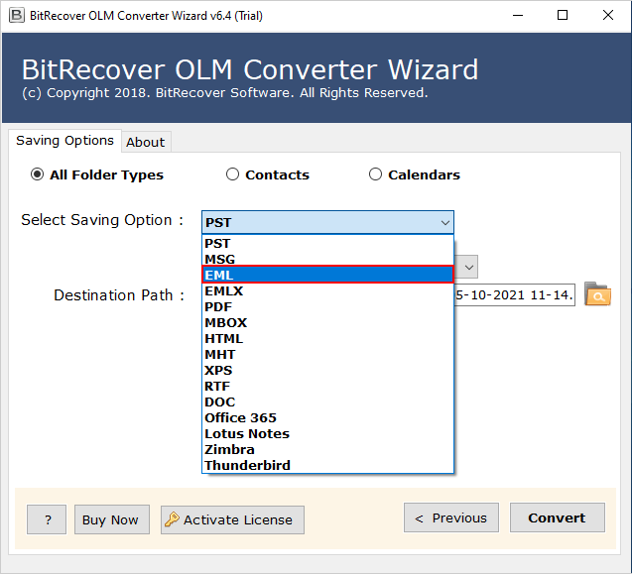Click the Destination Path text field

[x=514, y=294]
